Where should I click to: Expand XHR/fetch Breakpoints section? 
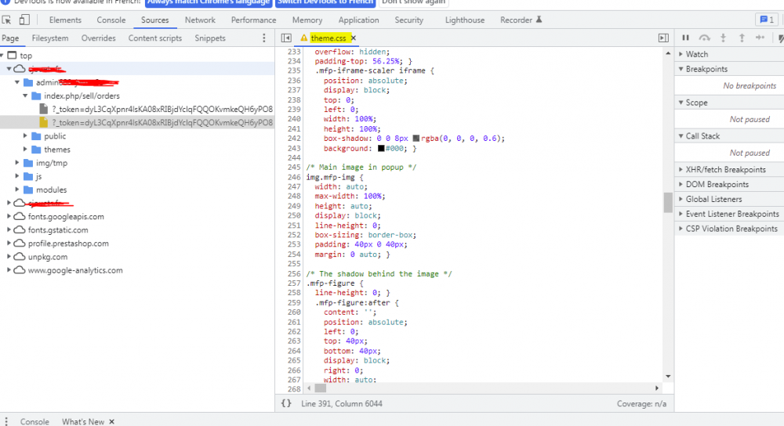click(725, 169)
